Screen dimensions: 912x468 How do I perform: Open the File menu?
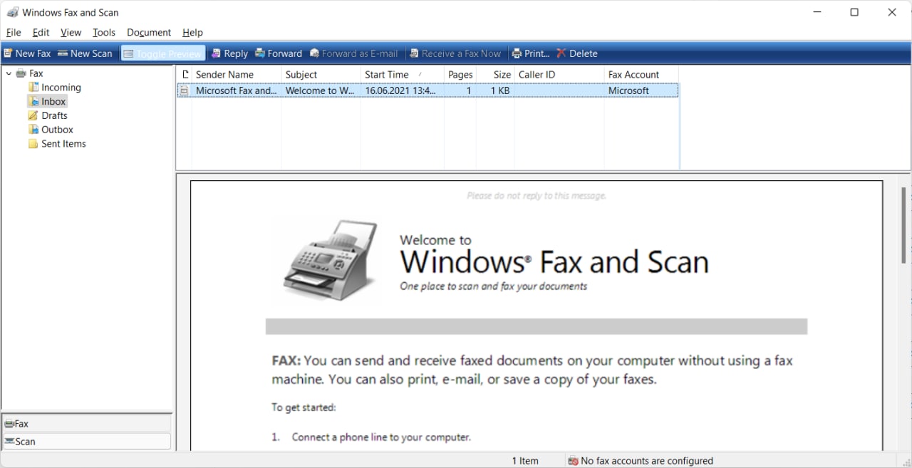click(x=14, y=32)
